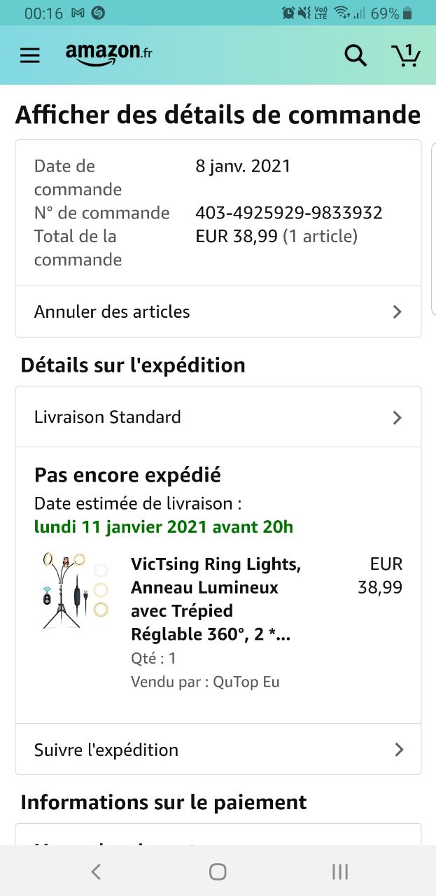Tap the green estimated delivery date text
This screenshot has width=436, height=896.
point(164,527)
